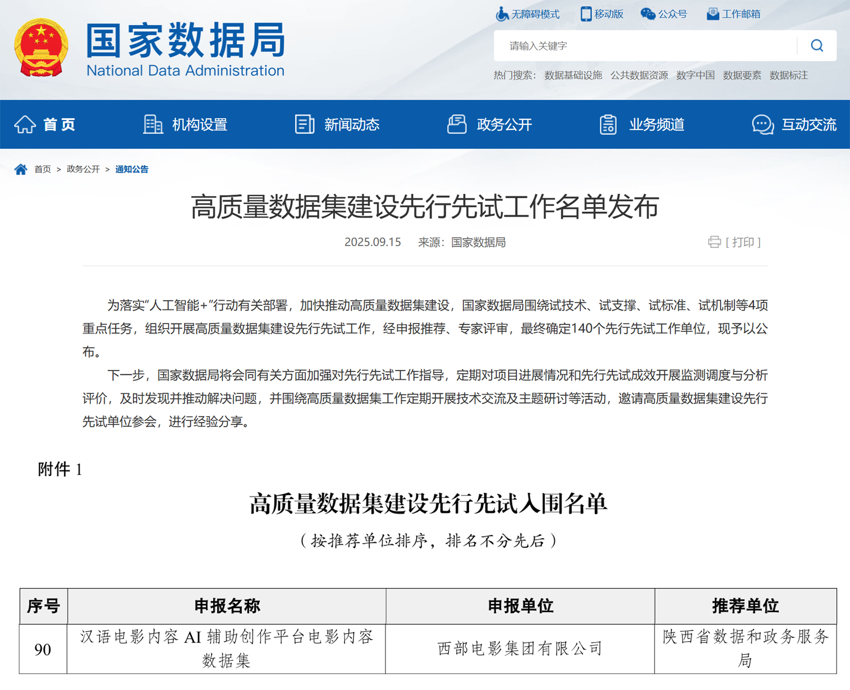850x690 pixels.
Task: Click the breadcrumb home house icon
Action: (20, 169)
